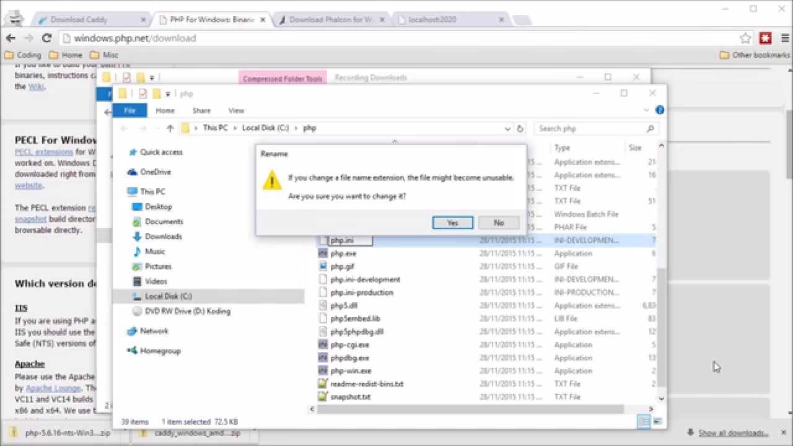Switch to large icons view layout
This screenshot has width=793, height=446.
(x=657, y=422)
